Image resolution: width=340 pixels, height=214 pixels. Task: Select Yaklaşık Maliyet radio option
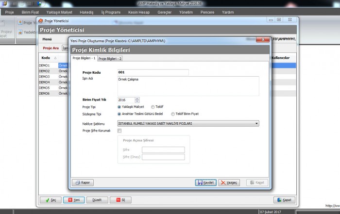119,107
